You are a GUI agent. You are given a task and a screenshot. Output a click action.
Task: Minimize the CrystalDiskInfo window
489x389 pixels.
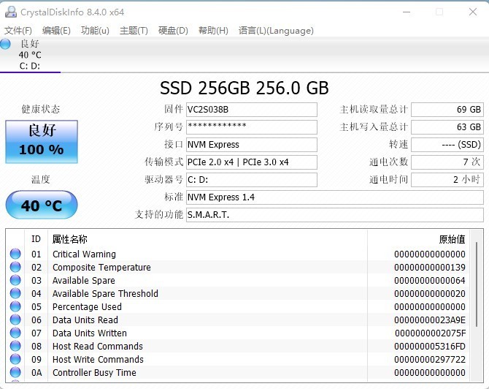pos(407,12)
